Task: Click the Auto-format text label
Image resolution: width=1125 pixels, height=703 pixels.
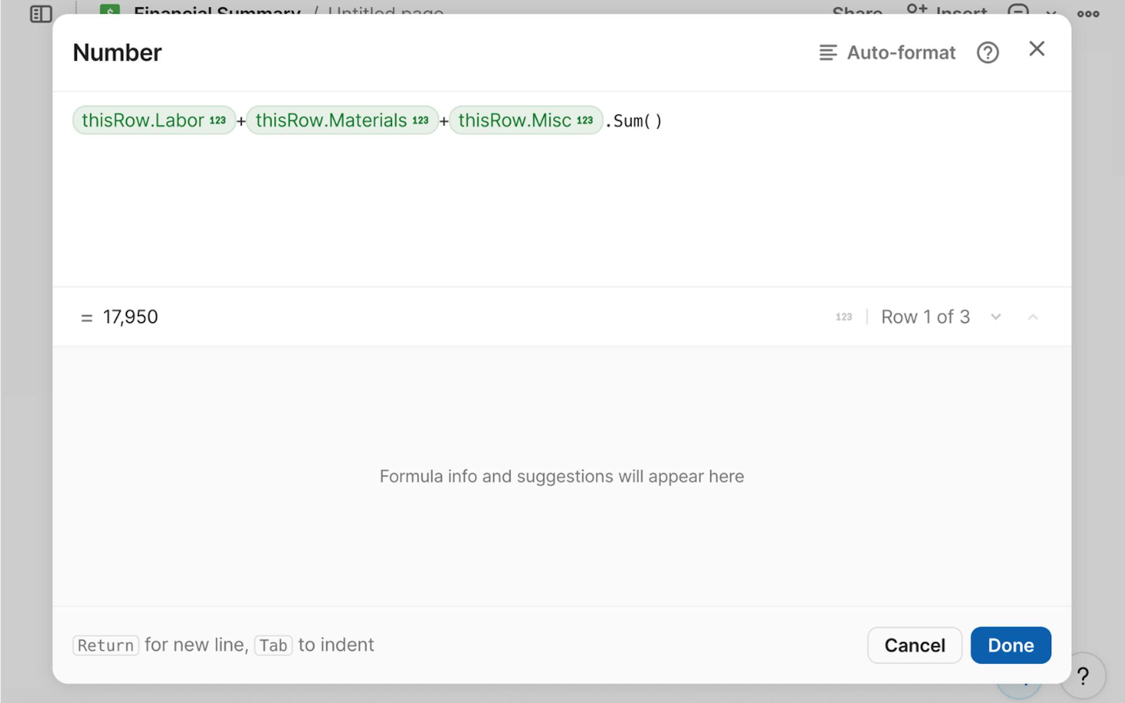Action: (x=901, y=53)
